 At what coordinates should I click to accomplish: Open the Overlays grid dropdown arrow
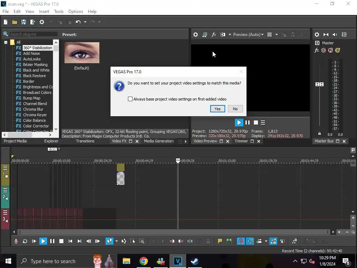tap(276, 35)
